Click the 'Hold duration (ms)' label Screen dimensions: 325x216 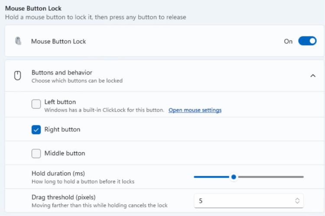pyautogui.click(x=58, y=173)
